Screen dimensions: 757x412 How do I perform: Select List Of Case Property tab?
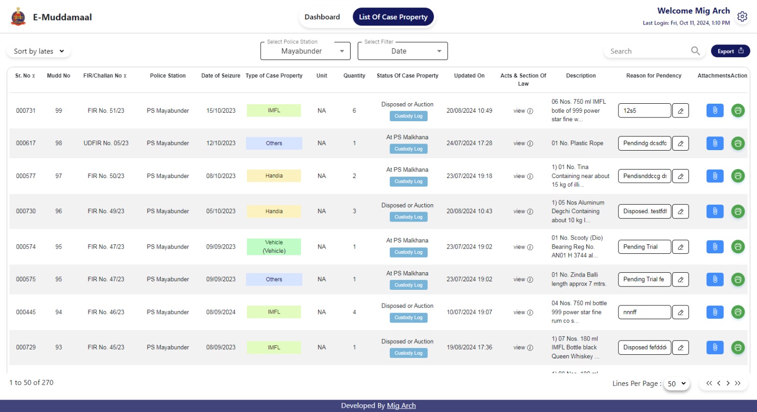click(393, 17)
